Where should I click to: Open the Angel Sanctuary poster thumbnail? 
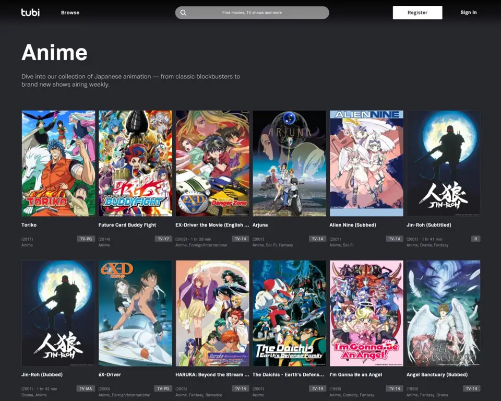pyautogui.click(x=444, y=313)
